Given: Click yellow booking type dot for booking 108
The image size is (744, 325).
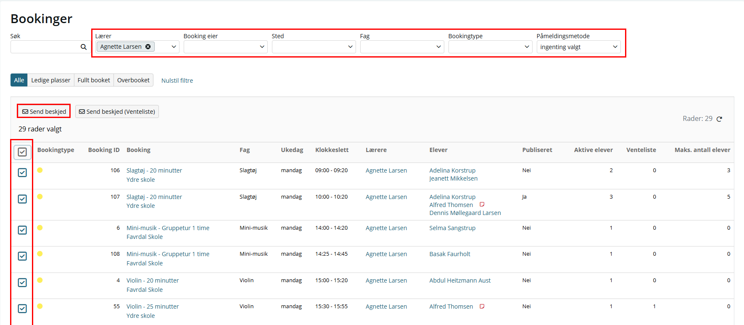Looking at the screenshot, I should point(40,254).
